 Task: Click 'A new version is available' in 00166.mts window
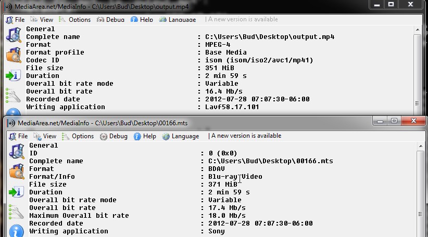point(246,136)
